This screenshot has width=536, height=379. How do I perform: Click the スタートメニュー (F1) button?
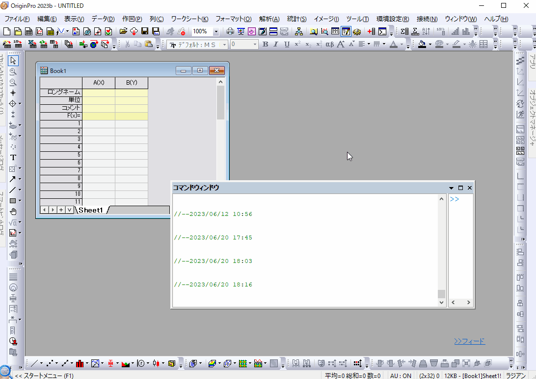[44, 376]
